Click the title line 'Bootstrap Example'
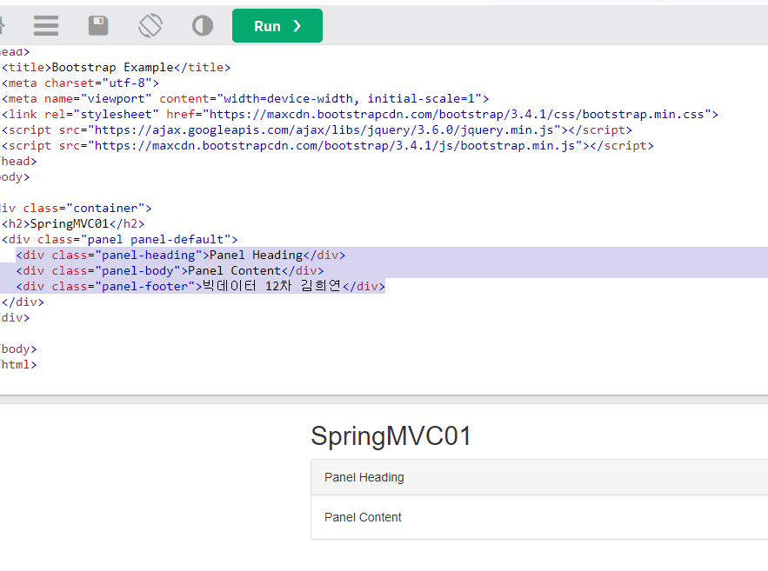Screen dimensions: 768x571 click(116, 68)
